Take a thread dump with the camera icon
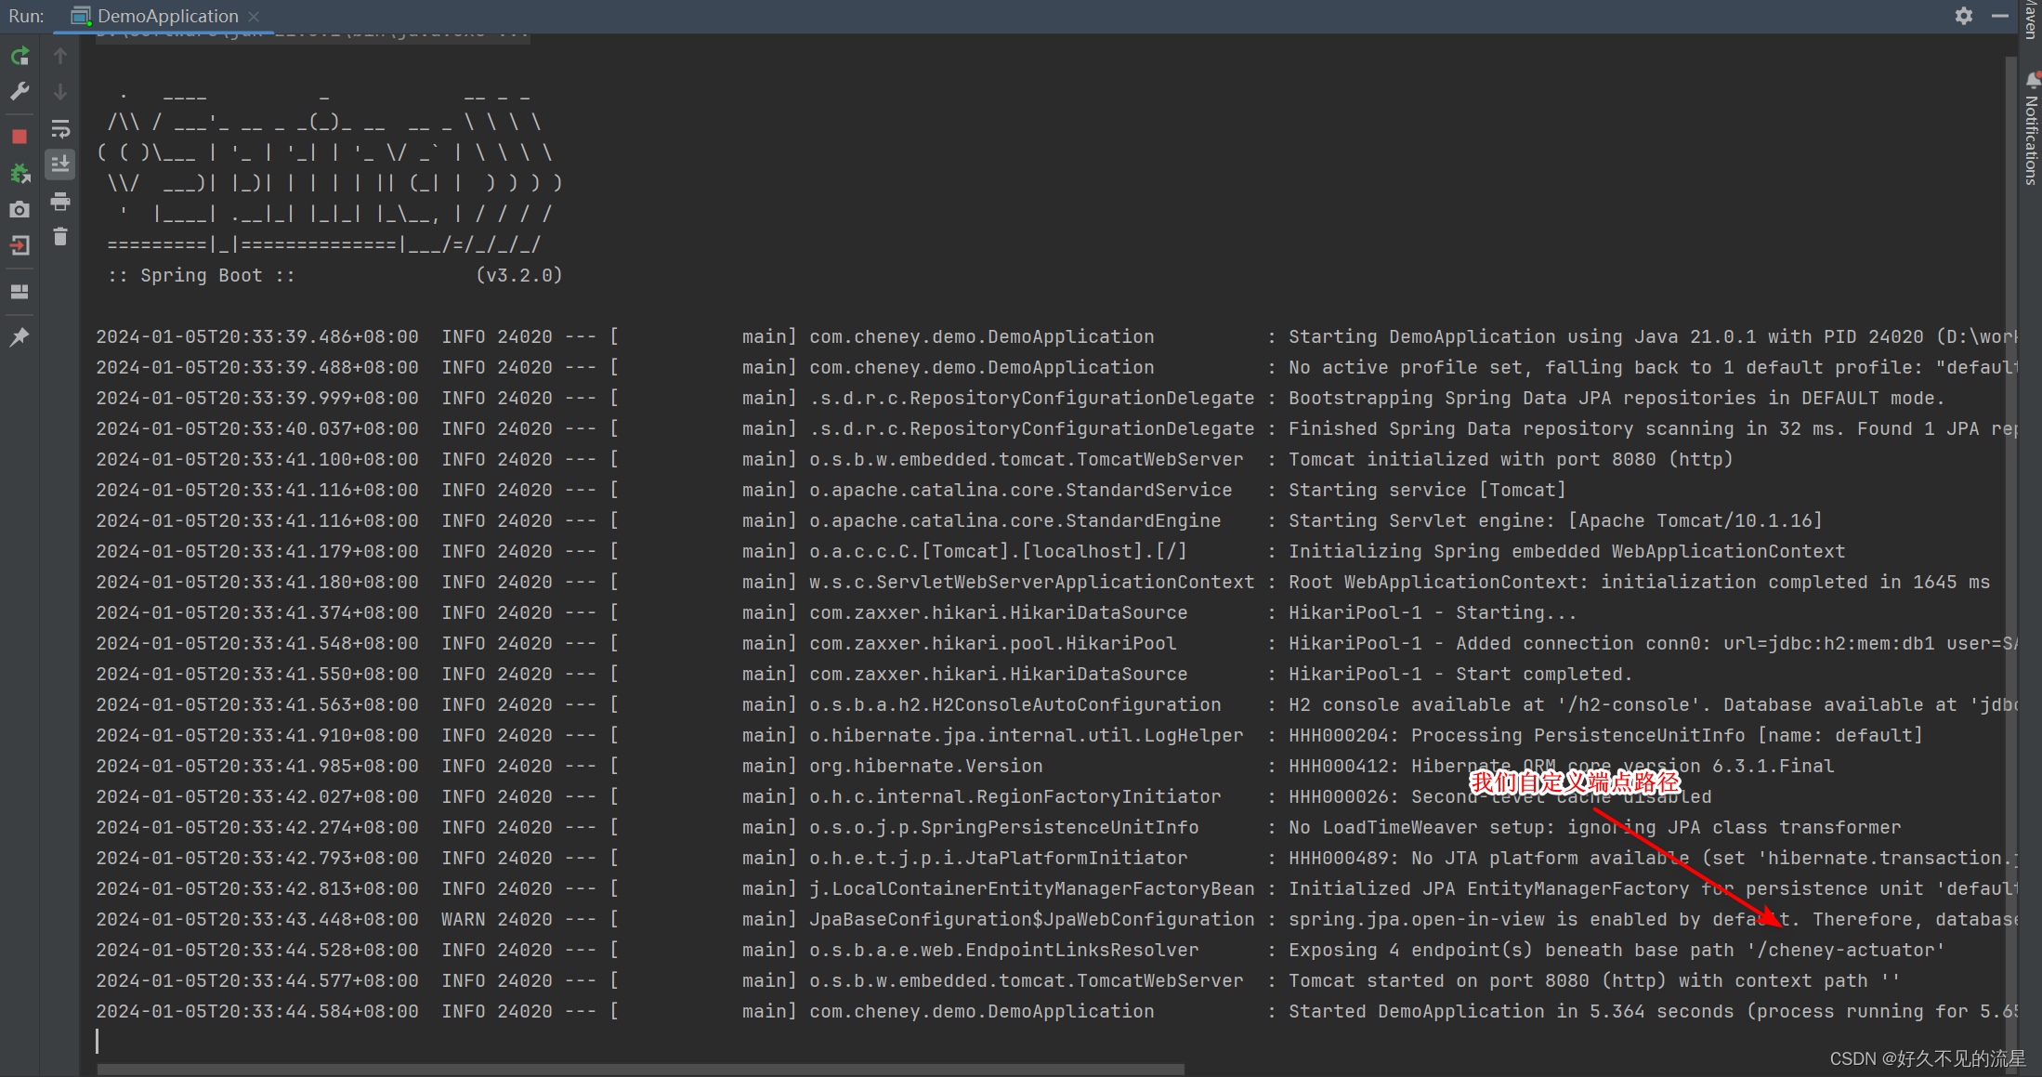 tap(20, 210)
